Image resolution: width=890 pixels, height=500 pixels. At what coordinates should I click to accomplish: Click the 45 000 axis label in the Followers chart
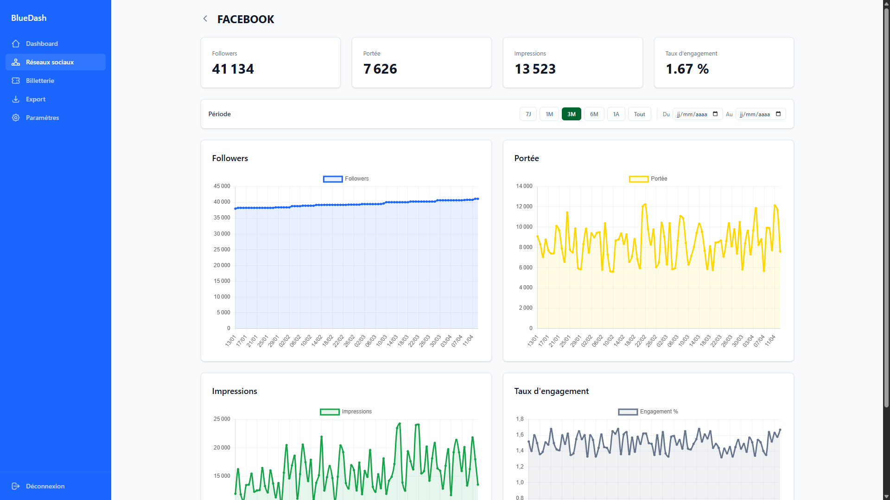click(x=222, y=186)
